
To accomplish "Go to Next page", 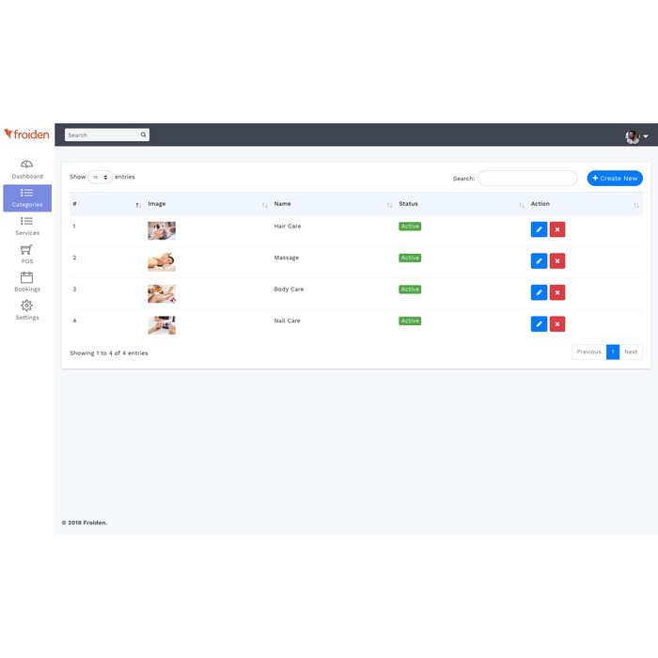I will (631, 352).
